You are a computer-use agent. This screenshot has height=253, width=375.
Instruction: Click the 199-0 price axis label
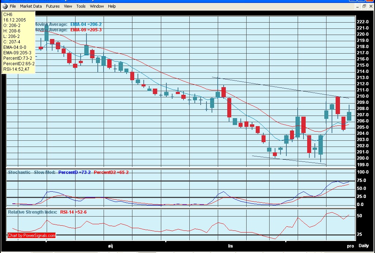[x=363, y=165]
